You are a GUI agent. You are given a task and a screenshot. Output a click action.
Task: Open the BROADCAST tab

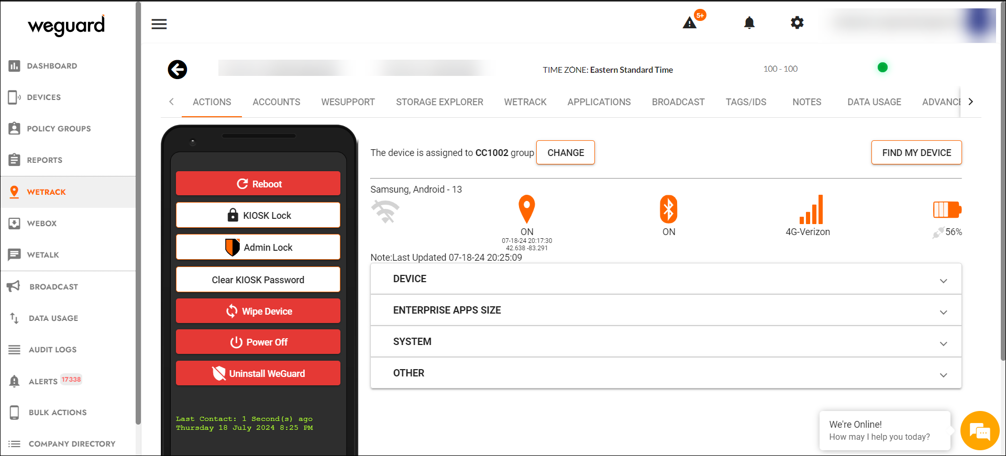[x=678, y=102]
